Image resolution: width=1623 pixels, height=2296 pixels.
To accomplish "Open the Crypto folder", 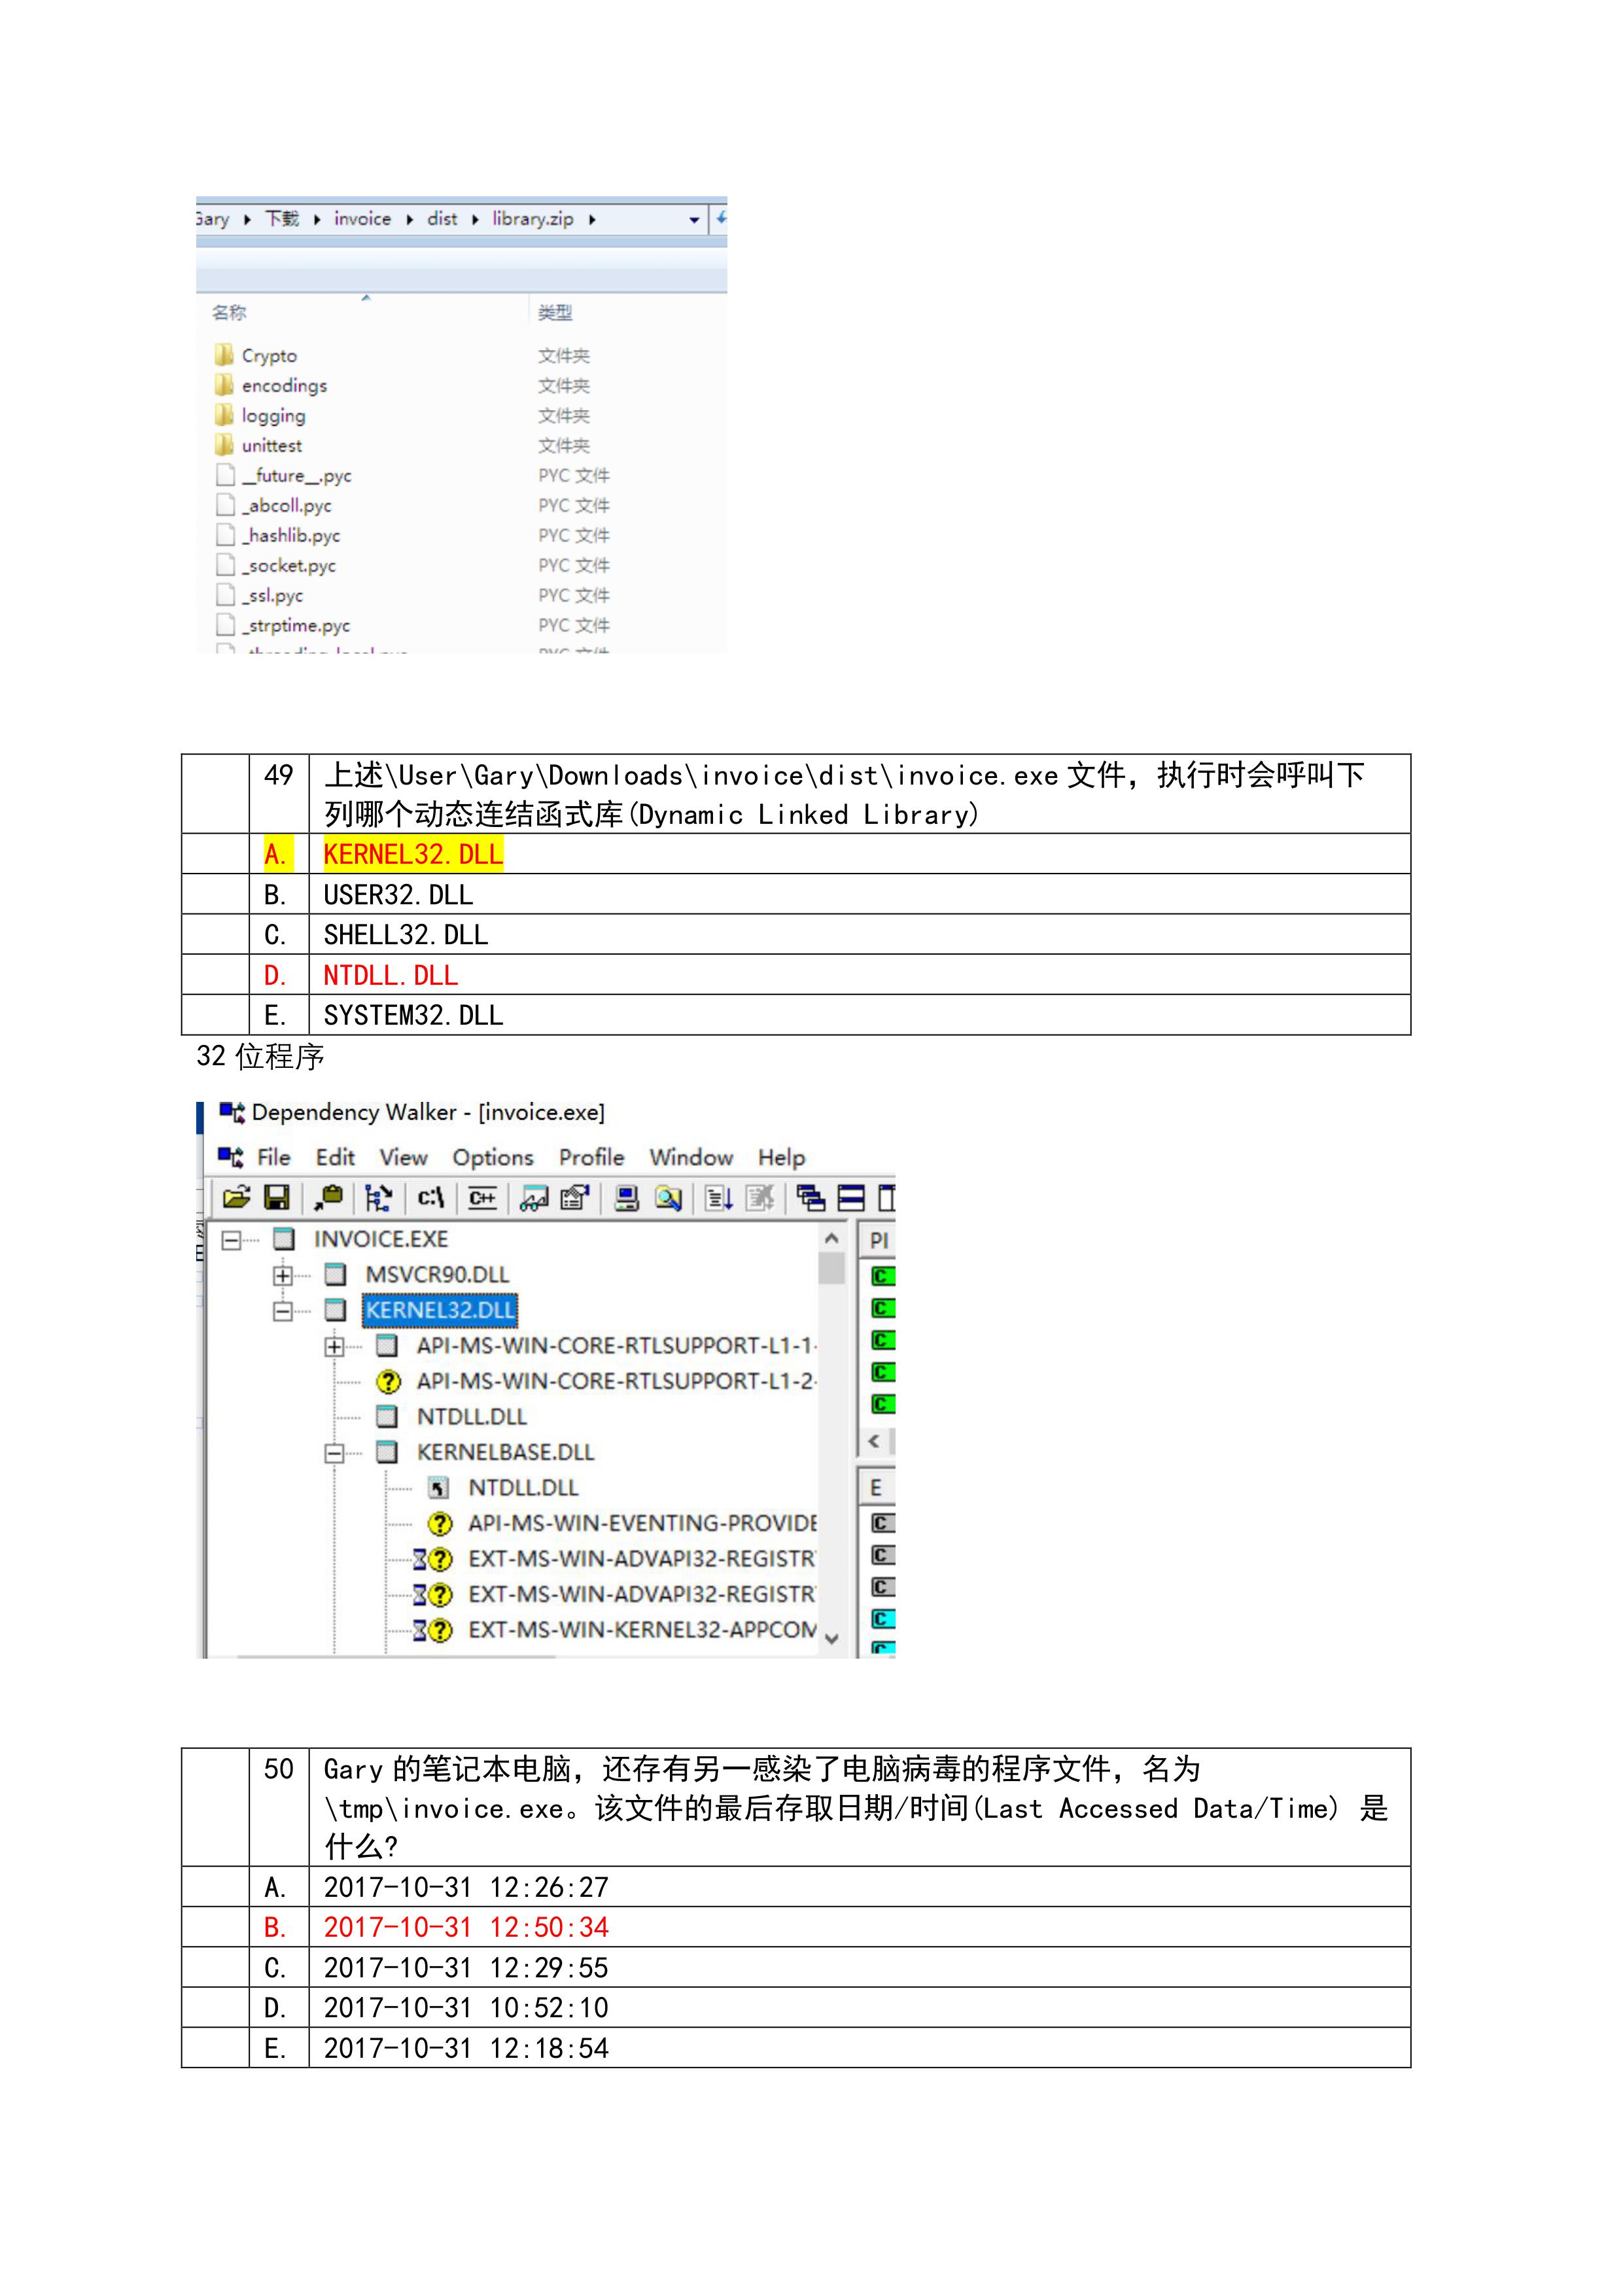I will click(x=269, y=356).
